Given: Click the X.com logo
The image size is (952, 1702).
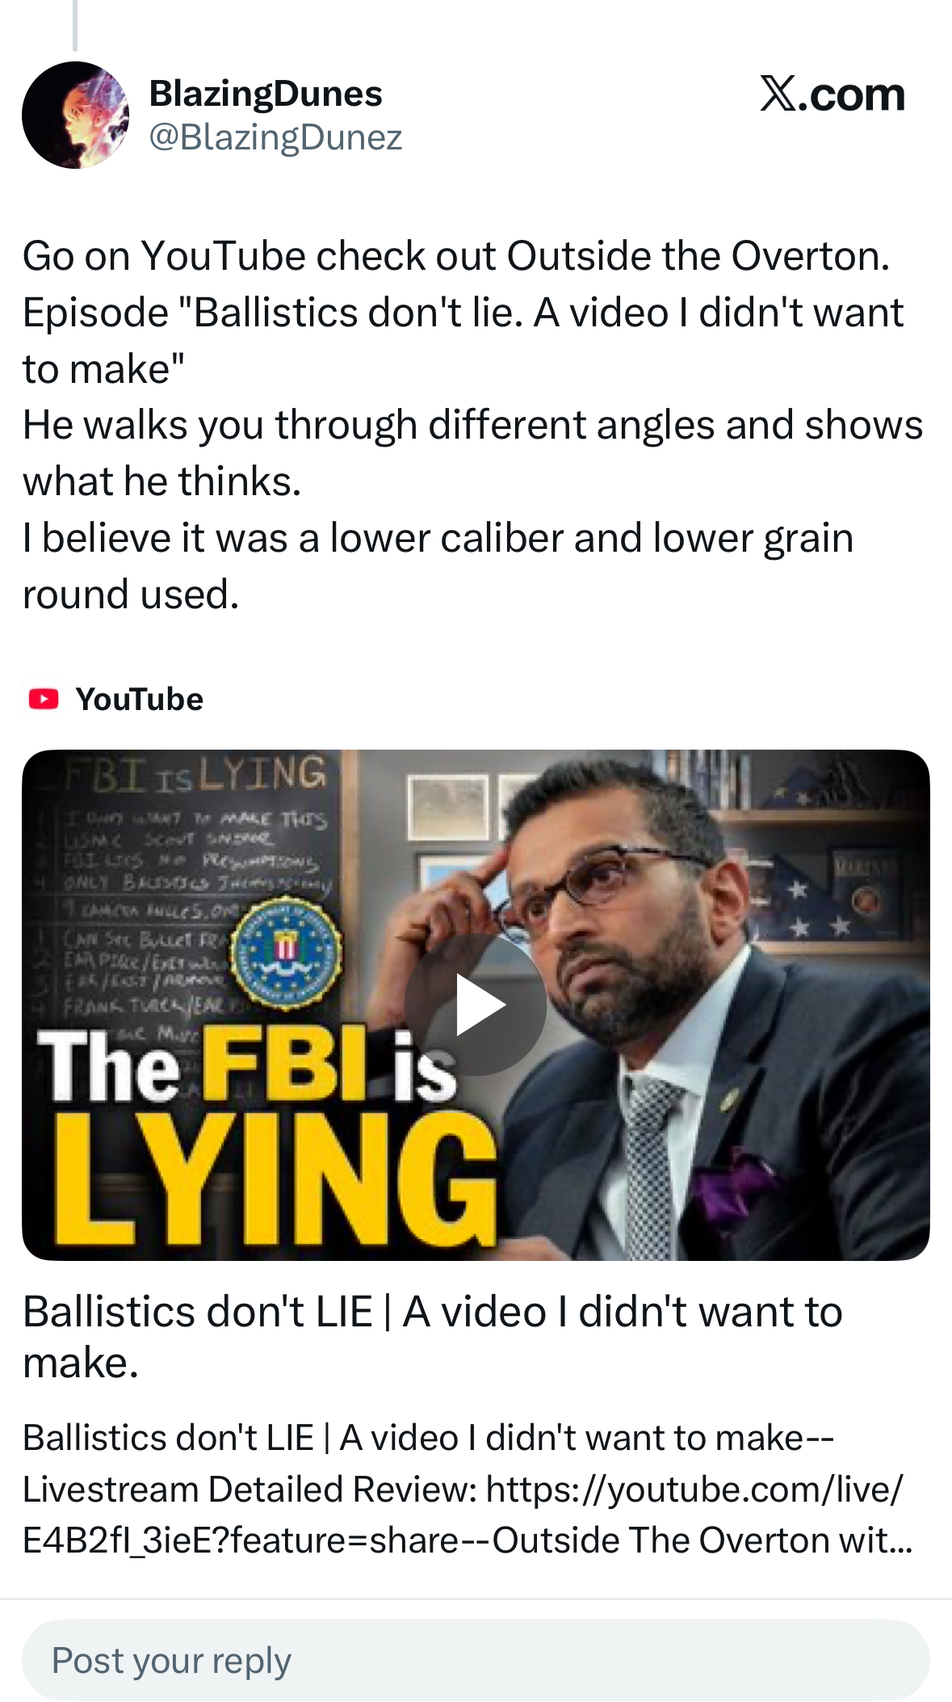Looking at the screenshot, I should [x=832, y=95].
